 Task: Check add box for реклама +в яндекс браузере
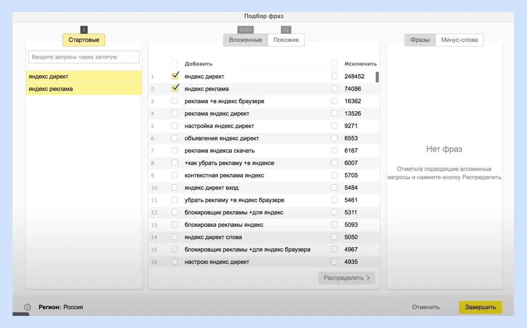pyautogui.click(x=175, y=101)
